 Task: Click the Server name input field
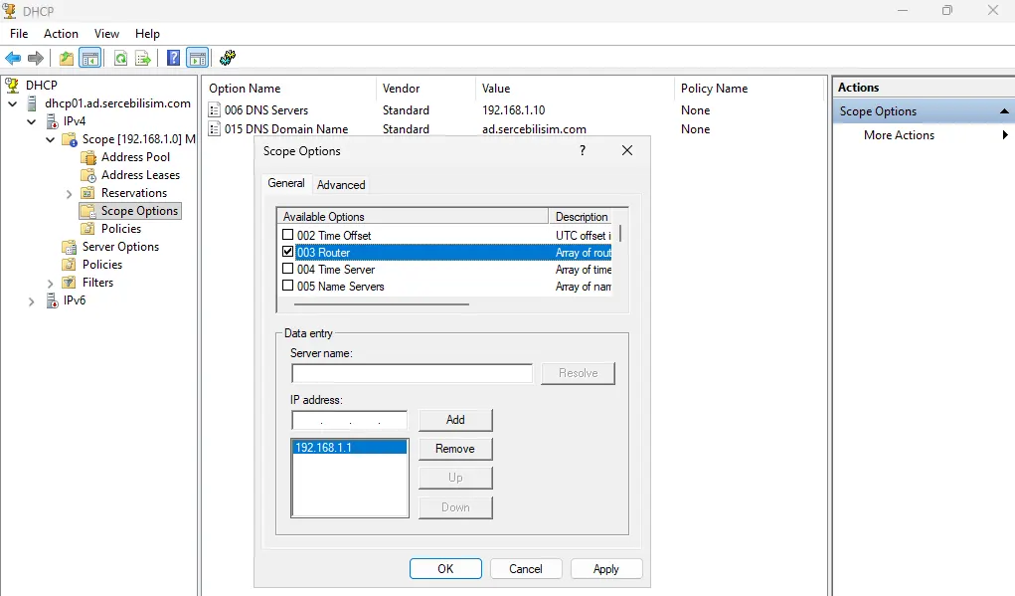pos(412,373)
